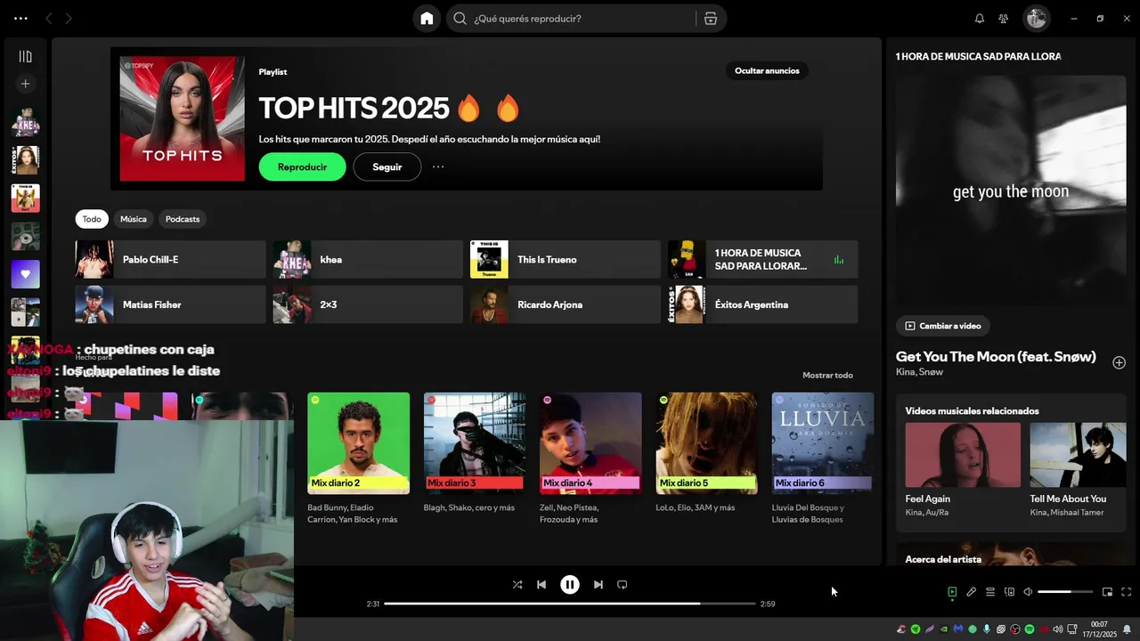Image resolution: width=1140 pixels, height=641 pixels.
Task: Go back with the left arrow
Action: click(49, 19)
